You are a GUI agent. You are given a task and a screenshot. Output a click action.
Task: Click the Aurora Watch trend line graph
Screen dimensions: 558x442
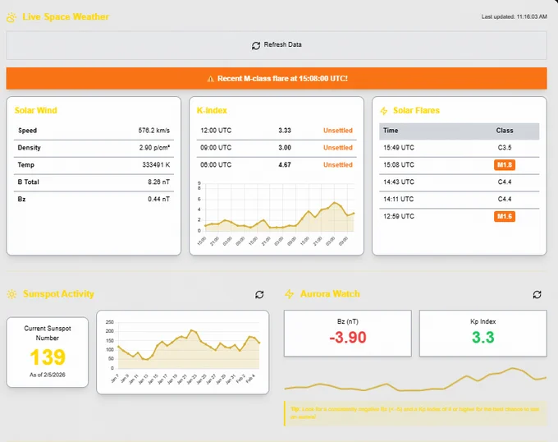pyautogui.click(x=415, y=380)
